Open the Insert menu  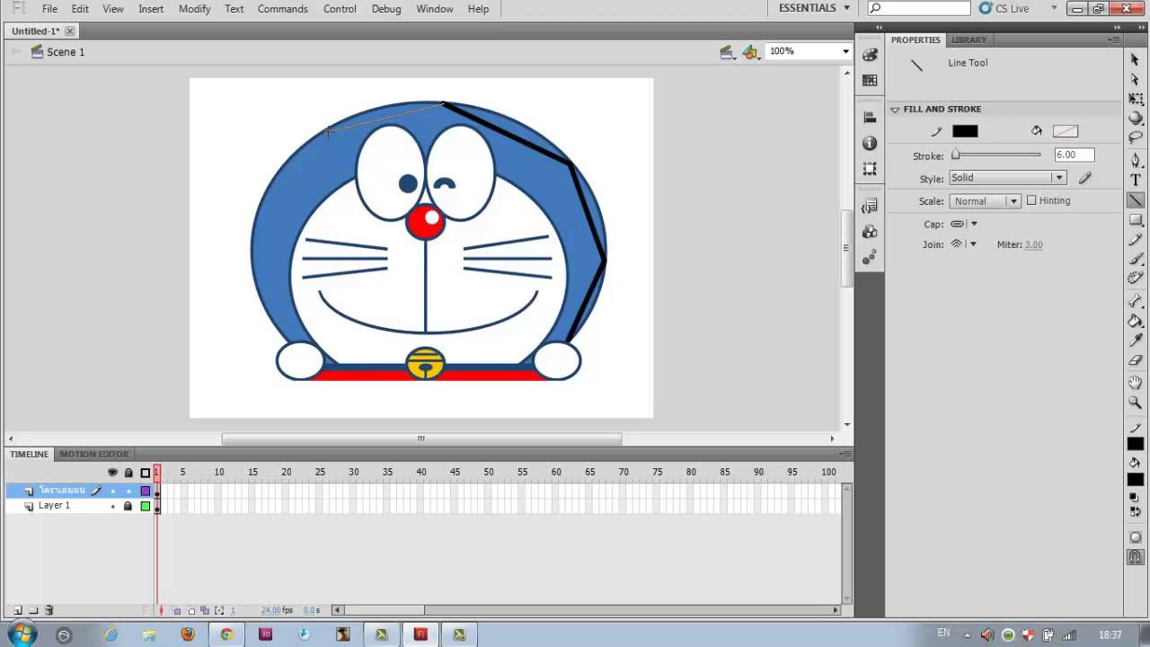pos(151,9)
